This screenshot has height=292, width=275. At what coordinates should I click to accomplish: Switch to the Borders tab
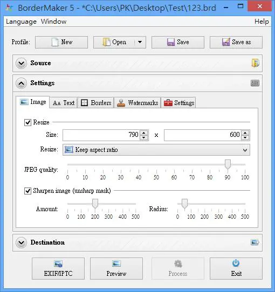[96, 103]
